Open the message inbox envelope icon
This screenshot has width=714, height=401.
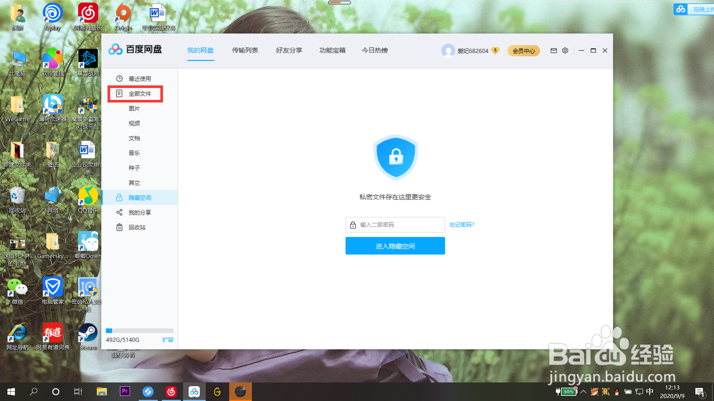pos(553,50)
